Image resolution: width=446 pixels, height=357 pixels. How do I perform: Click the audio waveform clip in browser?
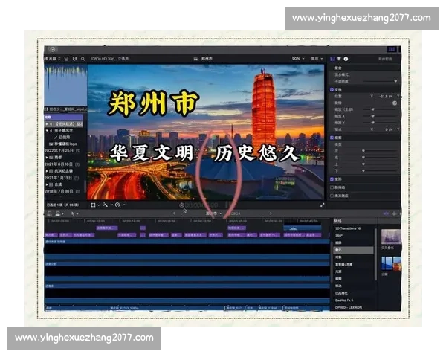(65, 85)
